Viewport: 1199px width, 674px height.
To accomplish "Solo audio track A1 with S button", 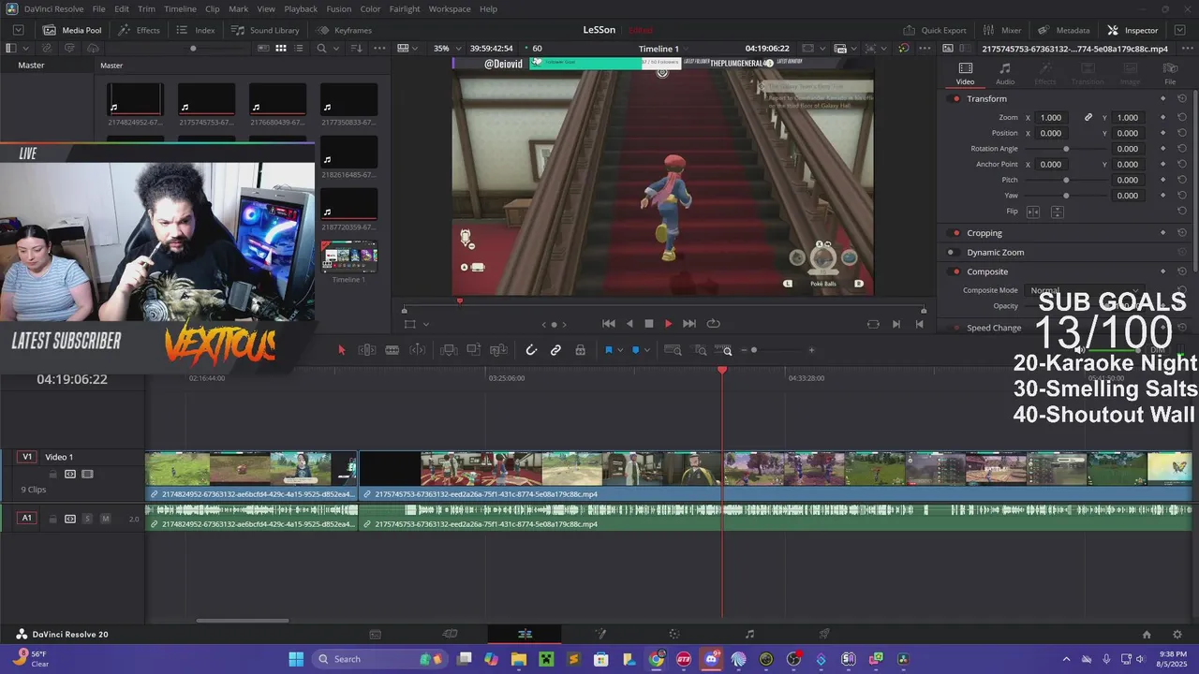I will point(87,519).
